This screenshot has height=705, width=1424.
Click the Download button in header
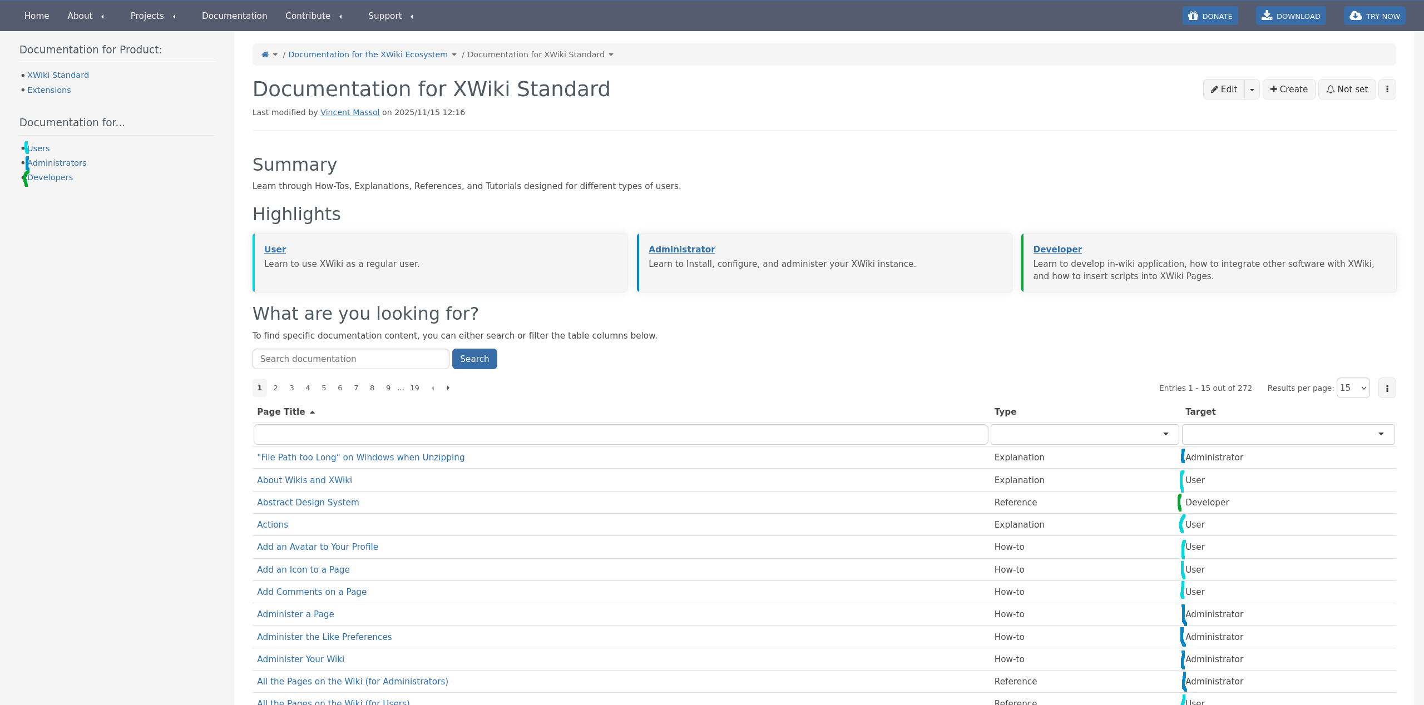click(1290, 16)
